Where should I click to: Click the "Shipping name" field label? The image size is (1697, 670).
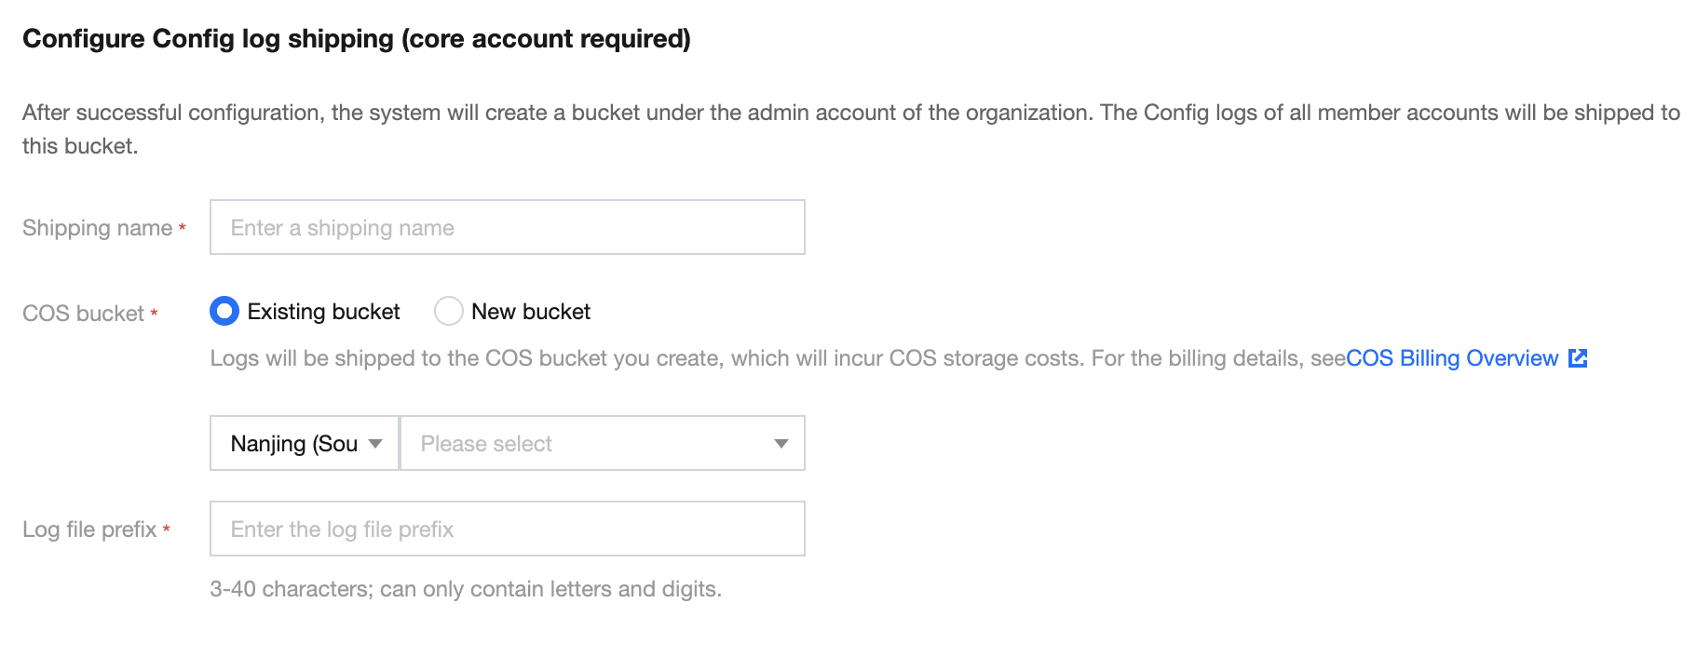click(x=97, y=228)
